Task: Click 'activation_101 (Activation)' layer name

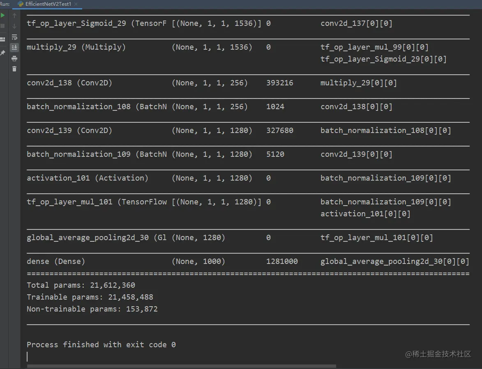Action: coord(88,178)
